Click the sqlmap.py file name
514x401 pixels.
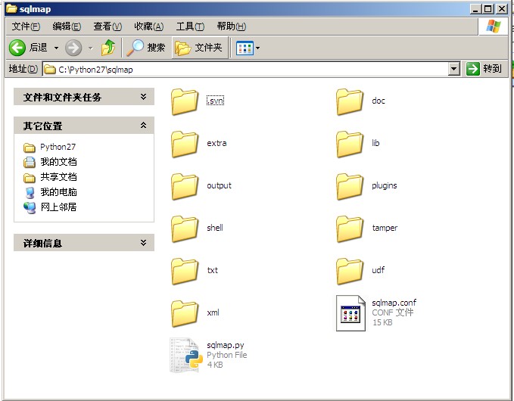226,345
